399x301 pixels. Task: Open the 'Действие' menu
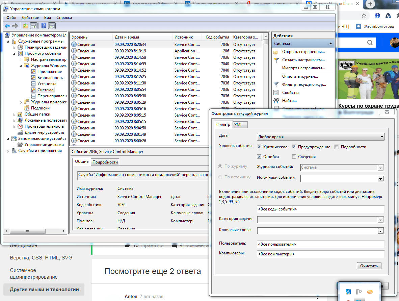[30, 17]
